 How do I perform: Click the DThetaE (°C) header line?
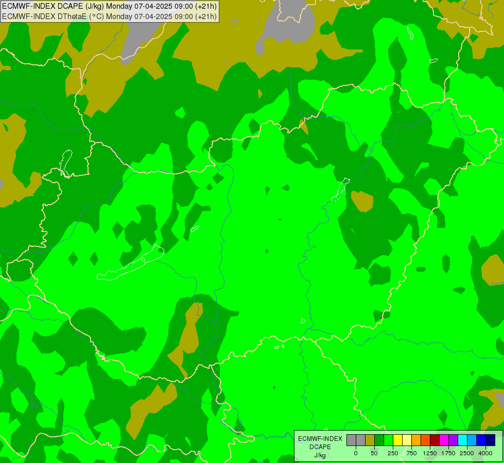point(109,16)
